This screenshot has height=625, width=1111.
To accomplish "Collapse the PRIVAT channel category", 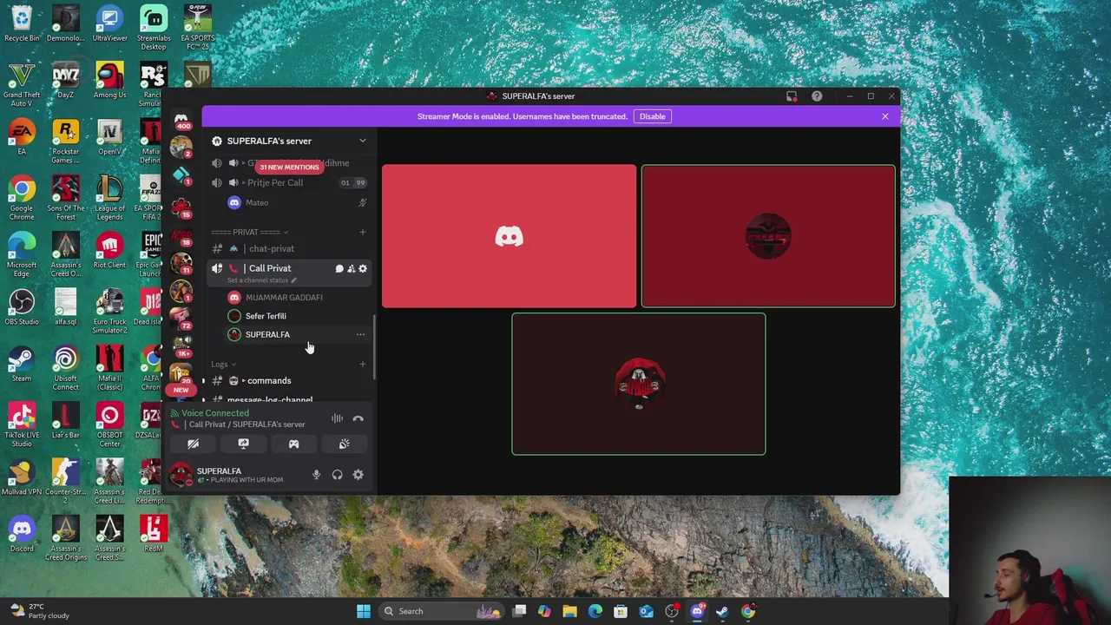I will [249, 232].
